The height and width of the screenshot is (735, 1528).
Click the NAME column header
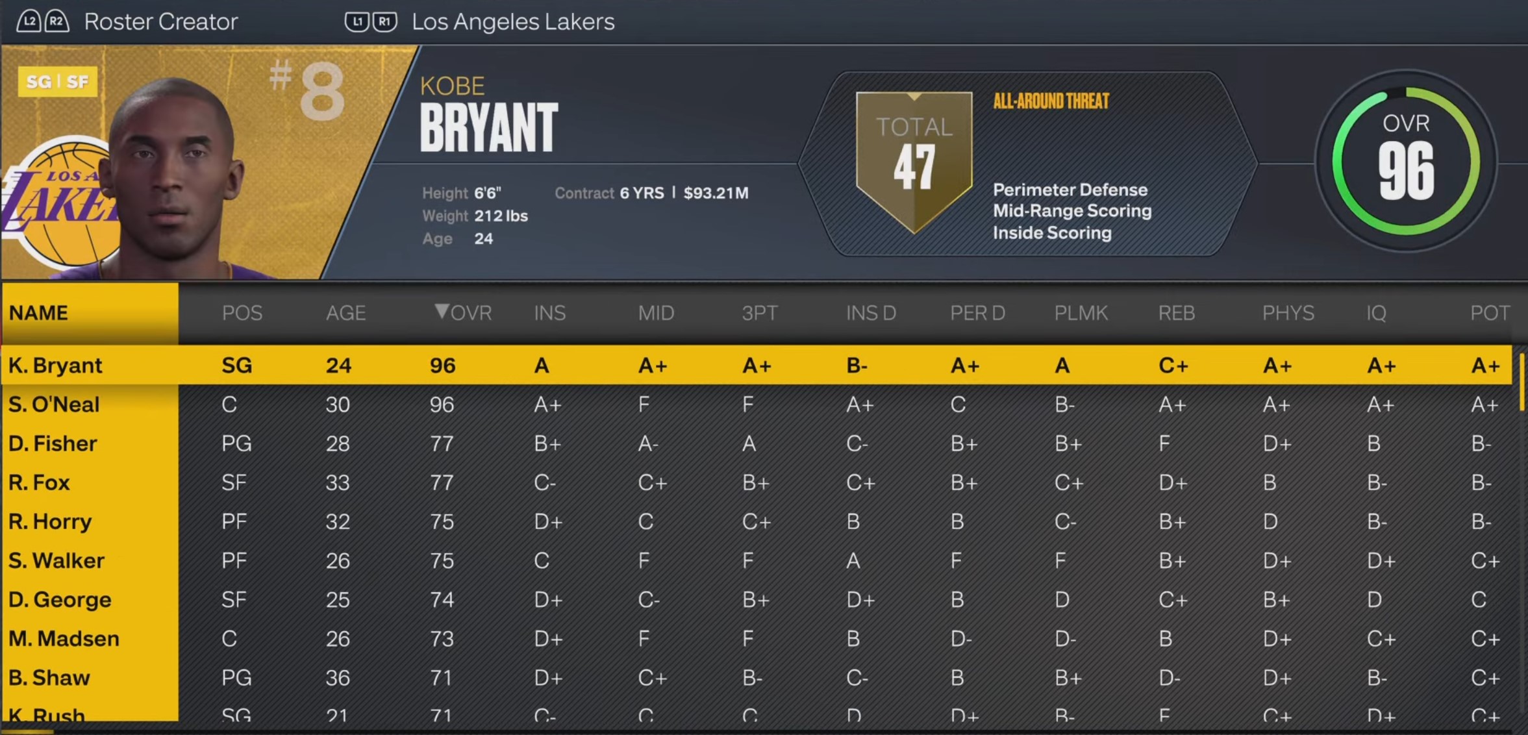click(40, 312)
